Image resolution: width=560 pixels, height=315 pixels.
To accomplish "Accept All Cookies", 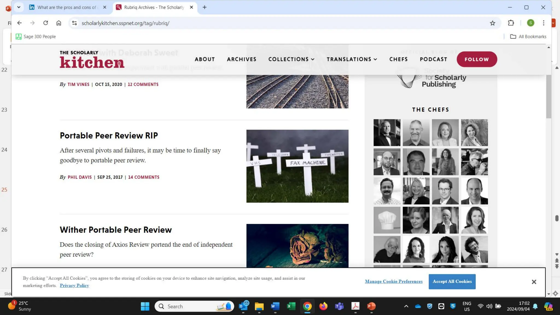I will (452, 282).
